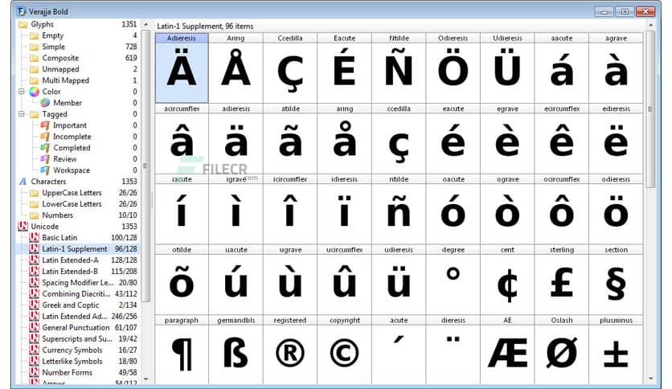
Task: Click the UpperCase Letters folder icon
Action: [35, 193]
